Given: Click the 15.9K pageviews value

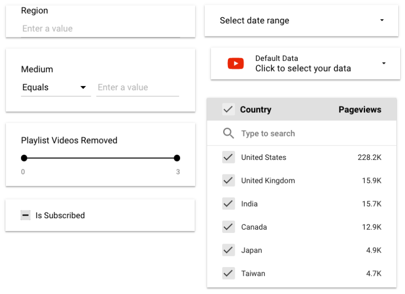Looking at the screenshot, I should 372,181.
